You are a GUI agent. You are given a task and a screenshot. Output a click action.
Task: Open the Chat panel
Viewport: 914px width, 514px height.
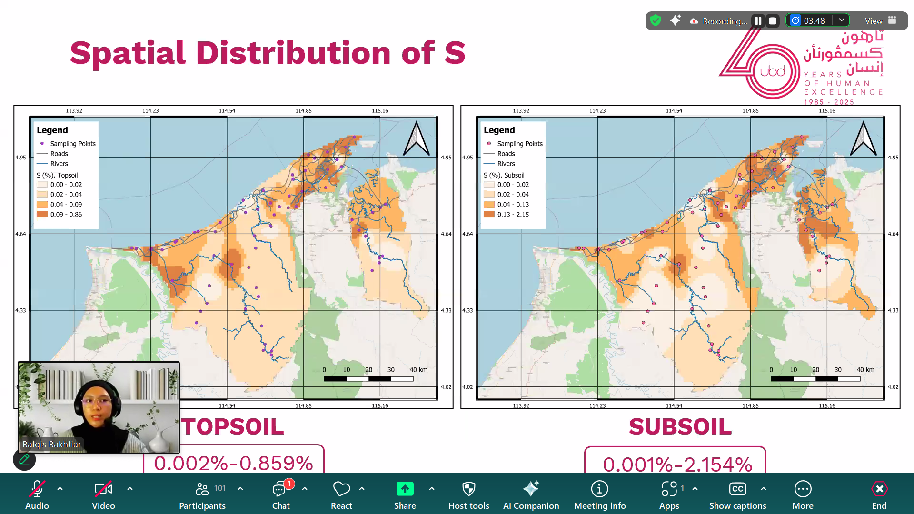coord(280,494)
